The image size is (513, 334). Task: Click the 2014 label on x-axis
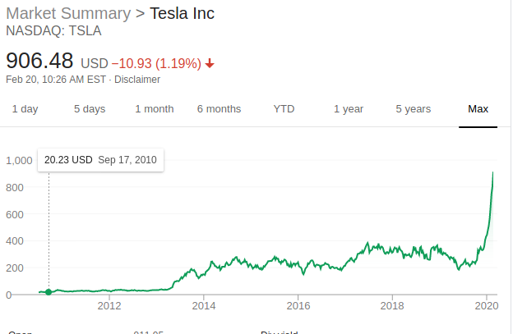point(203,306)
